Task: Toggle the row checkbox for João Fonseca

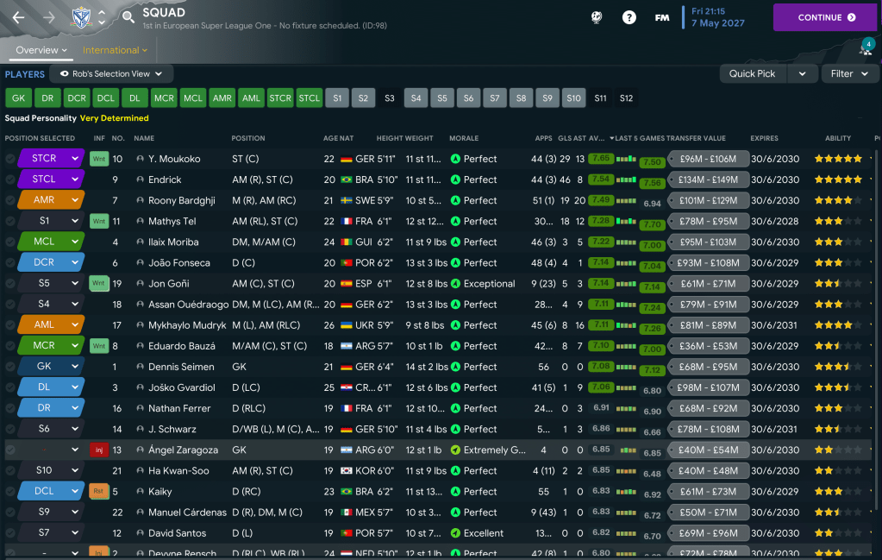Action: pos(10,262)
